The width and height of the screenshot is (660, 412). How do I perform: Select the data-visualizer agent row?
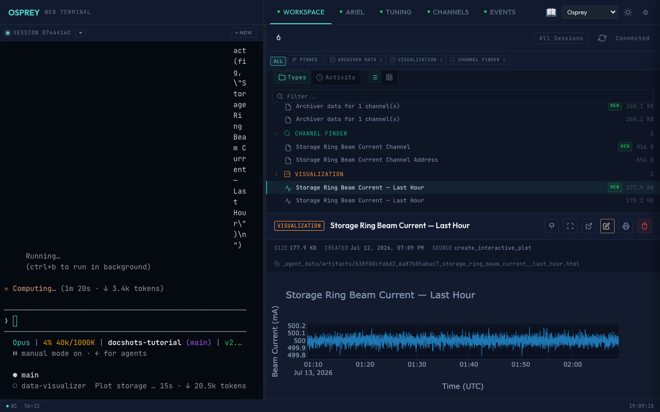(x=129, y=386)
